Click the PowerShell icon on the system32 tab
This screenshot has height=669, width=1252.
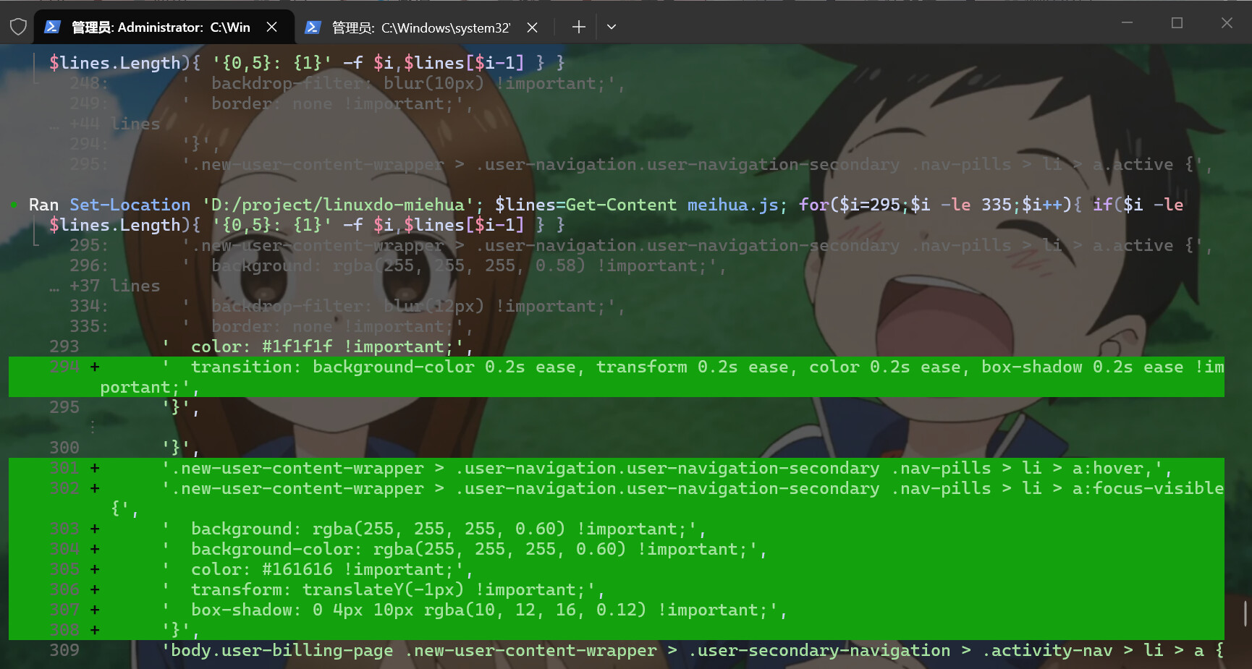[x=313, y=27]
